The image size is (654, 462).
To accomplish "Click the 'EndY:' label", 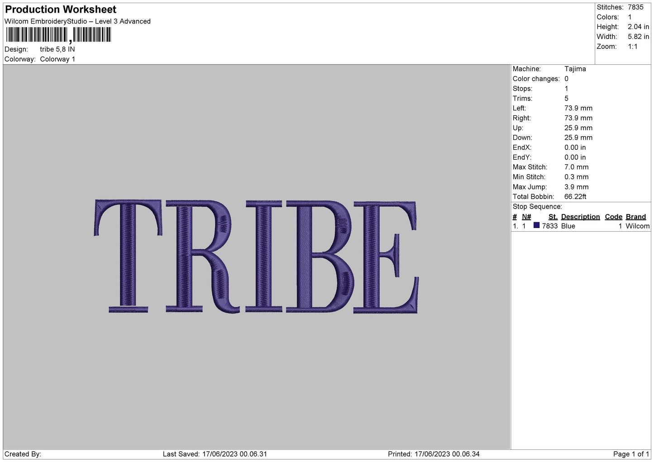I will (522, 157).
